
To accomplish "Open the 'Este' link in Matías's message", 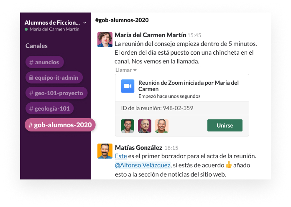I will pos(121,156).
